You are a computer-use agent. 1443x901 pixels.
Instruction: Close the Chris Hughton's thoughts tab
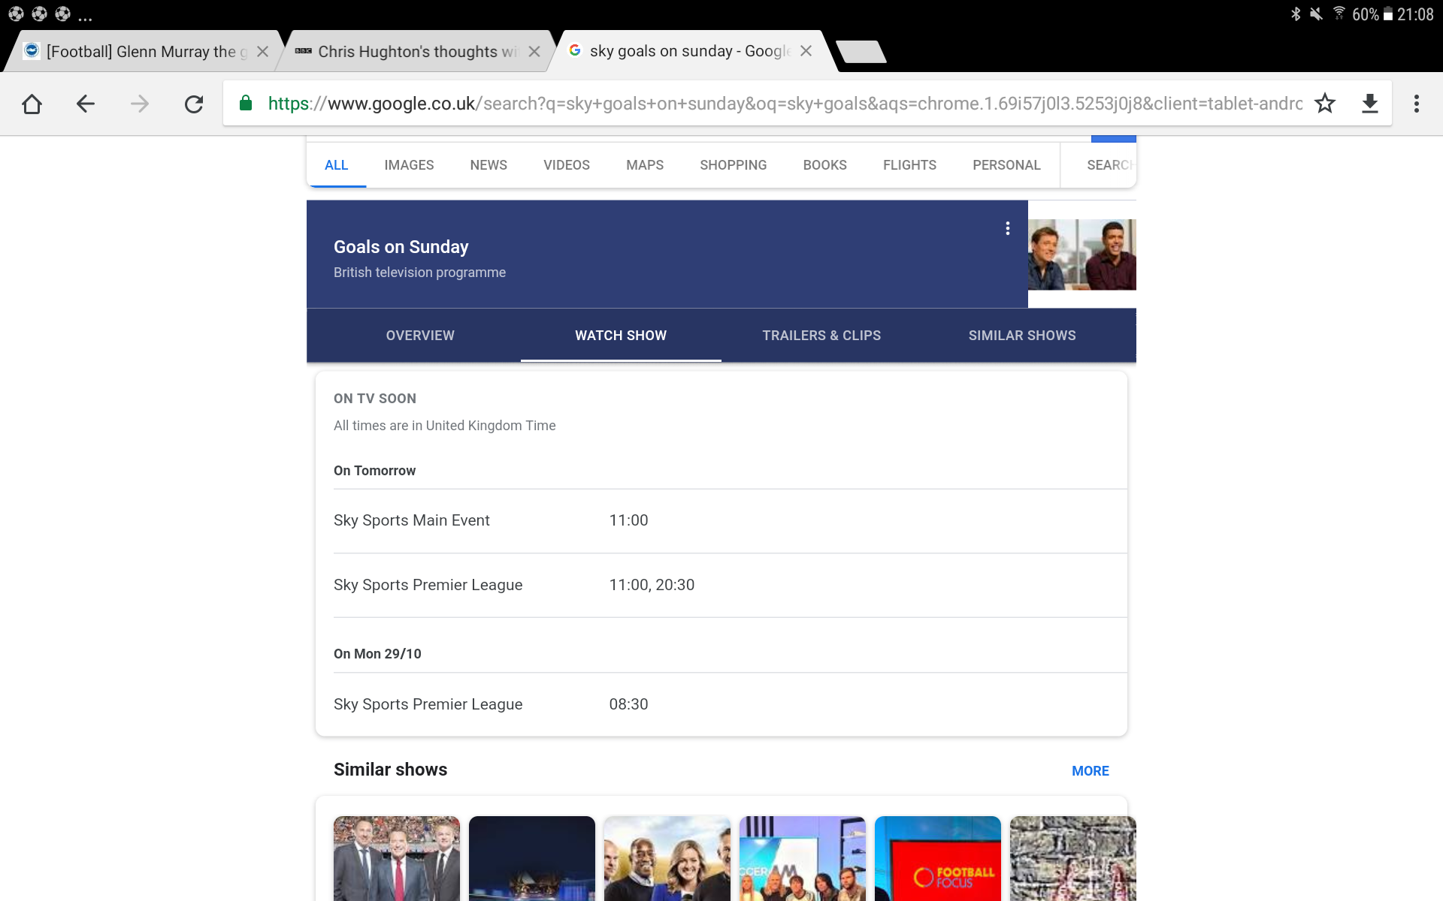tap(534, 51)
